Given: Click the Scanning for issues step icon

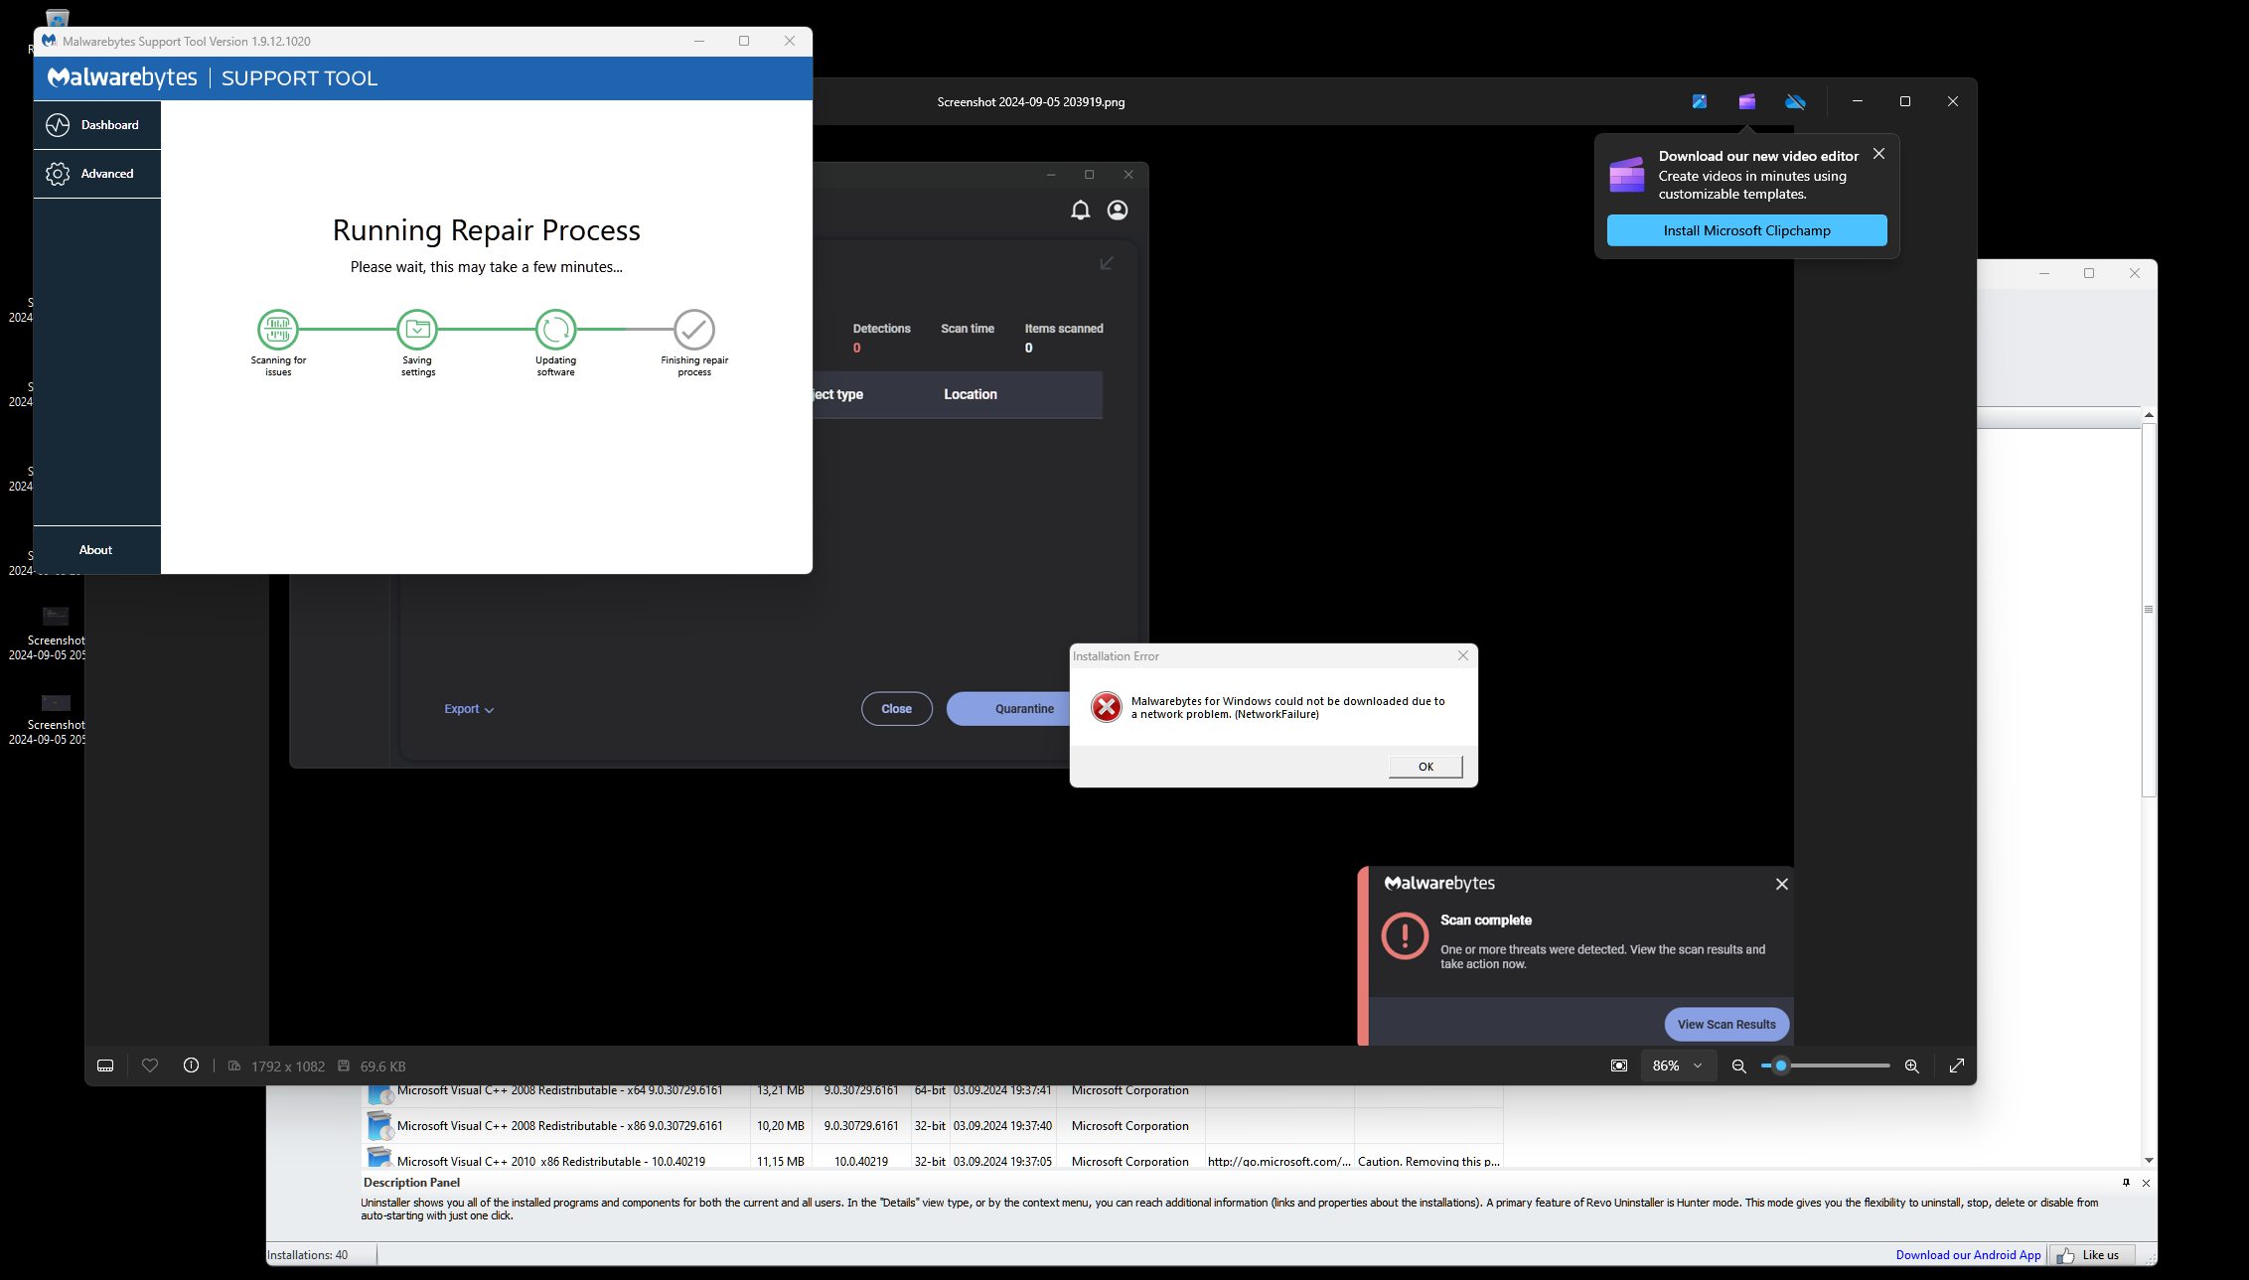Looking at the screenshot, I should 278,329.
